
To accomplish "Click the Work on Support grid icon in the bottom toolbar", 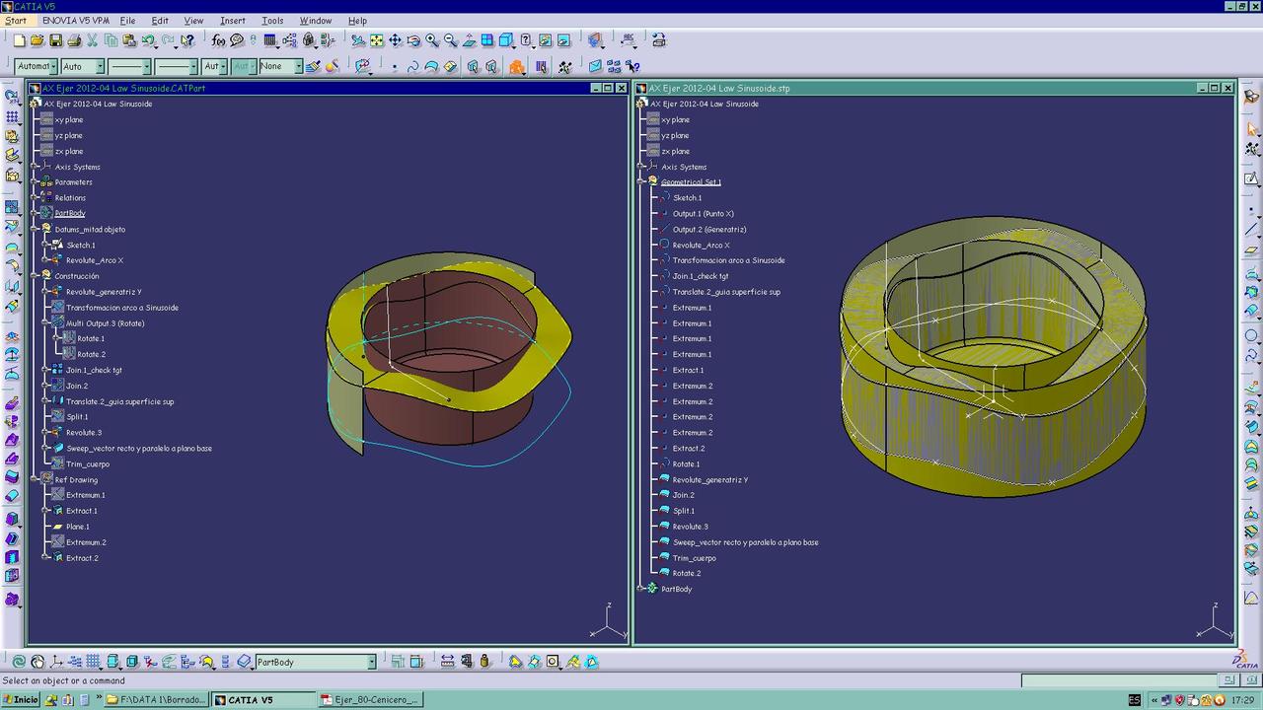I will [93, 662].
